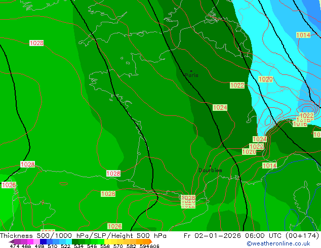Click the legend value 582
This screenshot has height=248, width=321.
pos(131,246)
